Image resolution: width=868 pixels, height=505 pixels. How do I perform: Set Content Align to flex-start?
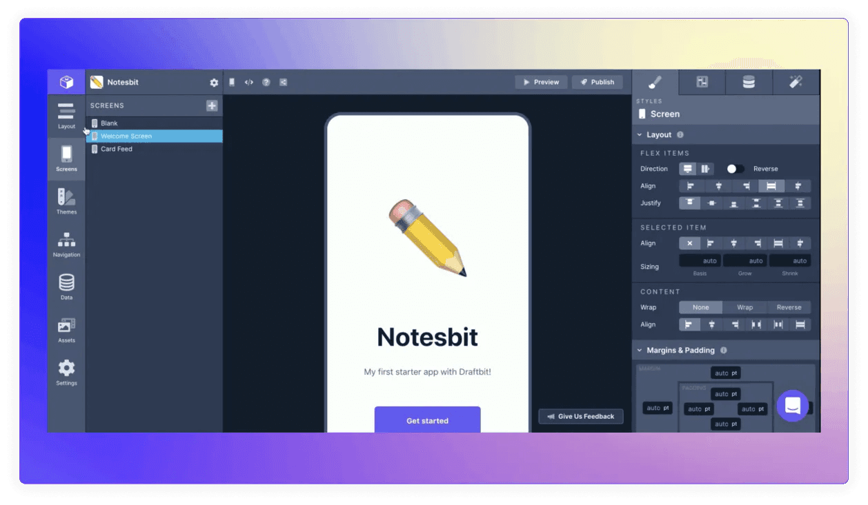click(689, 324)
